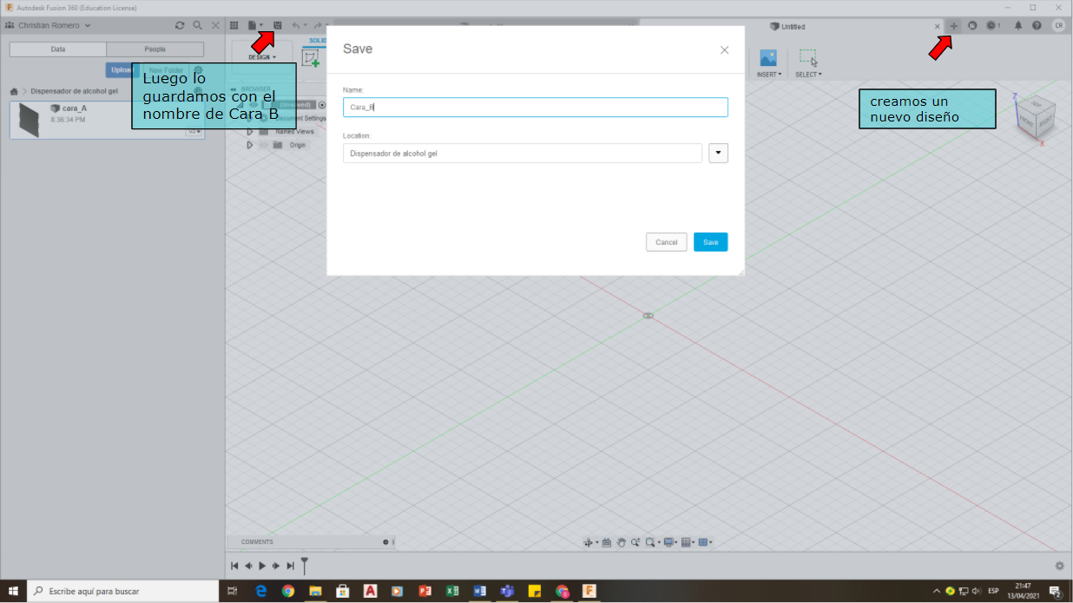Click the Windows taskbar search box
The width and height of the screenshot is (1073, 603).
(123, 591)
